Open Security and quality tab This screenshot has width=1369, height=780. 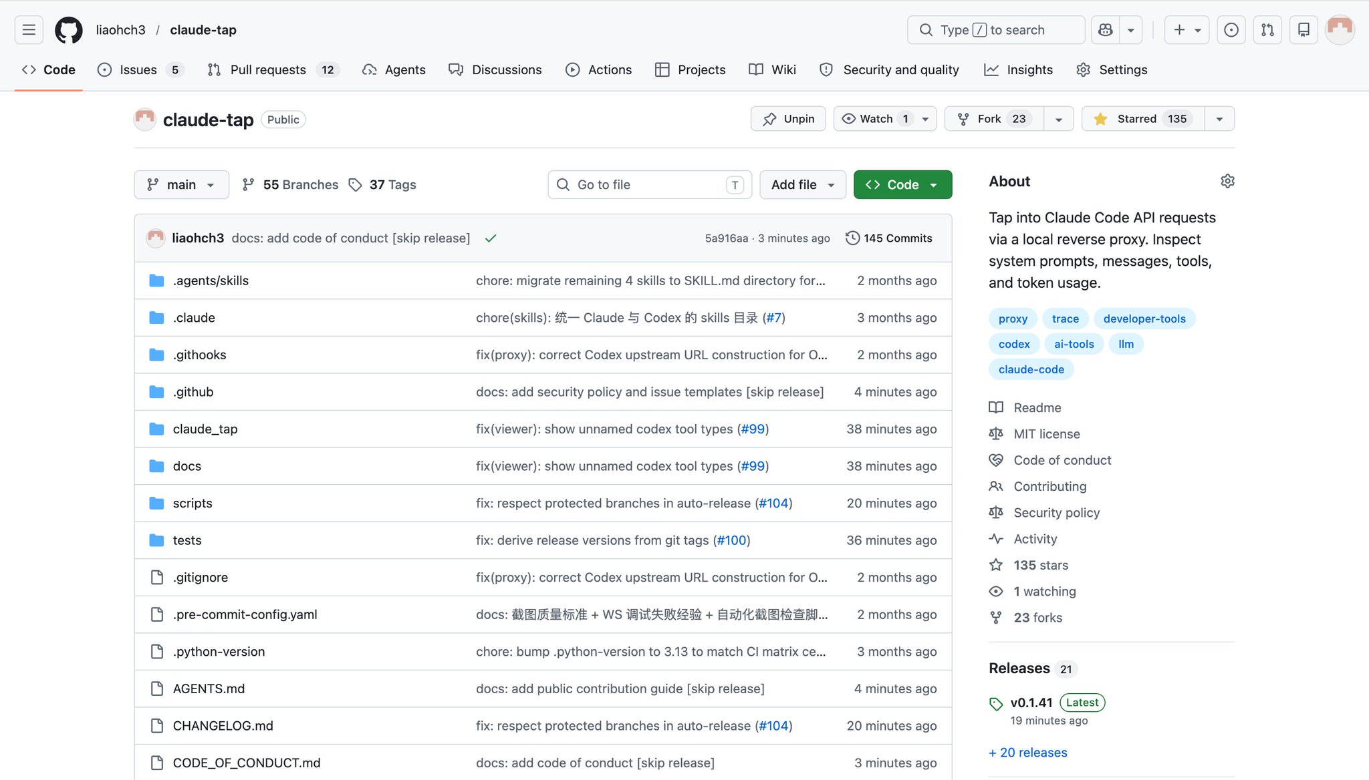[888, 69]
